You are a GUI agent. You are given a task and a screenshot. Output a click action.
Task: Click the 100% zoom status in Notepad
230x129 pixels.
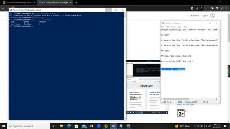click(x=180, y=102)
